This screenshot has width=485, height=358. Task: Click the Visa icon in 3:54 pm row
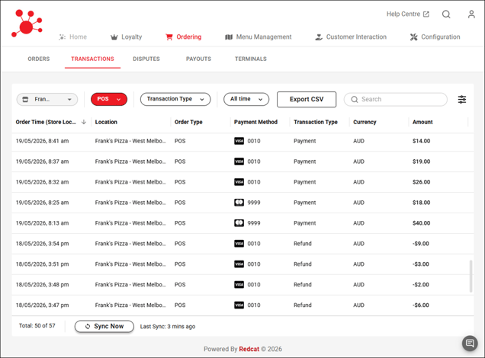click(x=239, y=244)
